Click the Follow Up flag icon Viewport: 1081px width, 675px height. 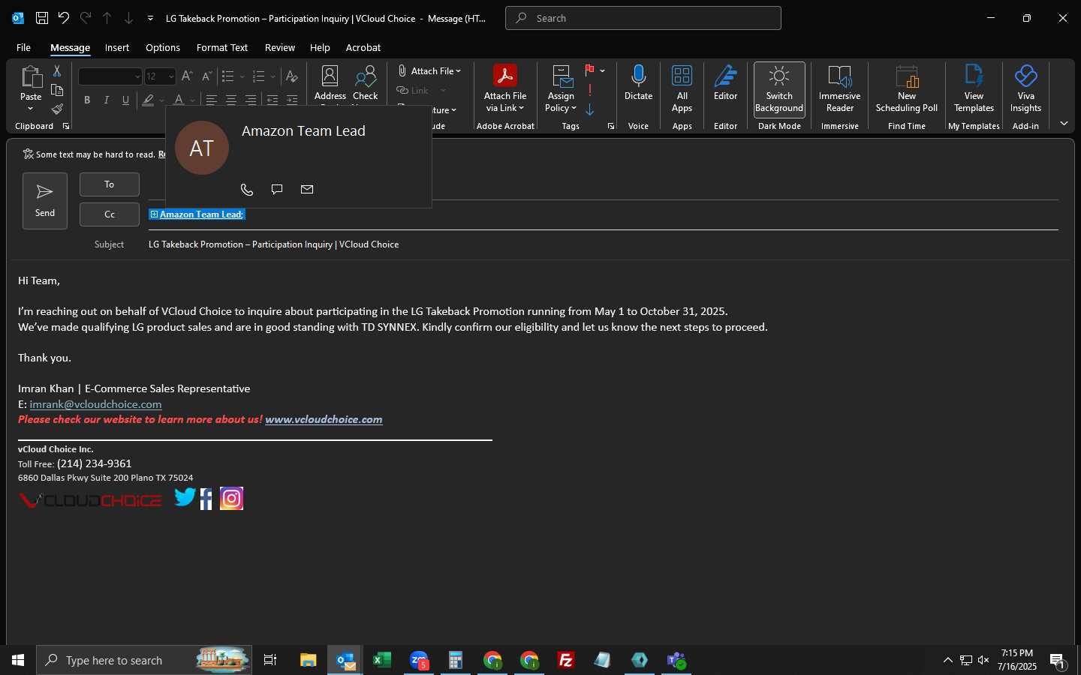[x=590, y=70]
